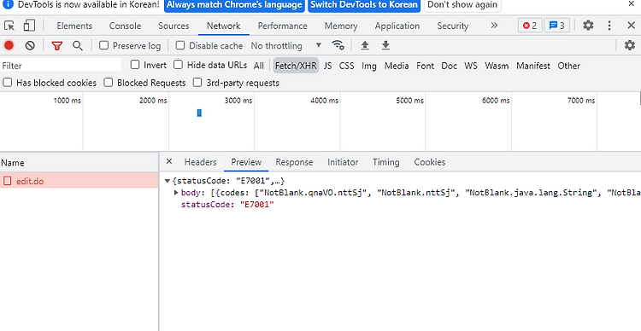641x331 pixels.
Task: Open the Headers tab
Action: [200, 162]
